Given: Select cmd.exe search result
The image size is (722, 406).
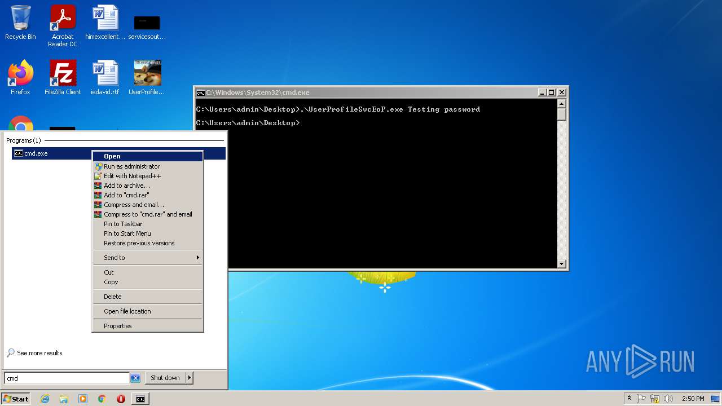Looking at the screenshot, I should (x=118, y=153).
